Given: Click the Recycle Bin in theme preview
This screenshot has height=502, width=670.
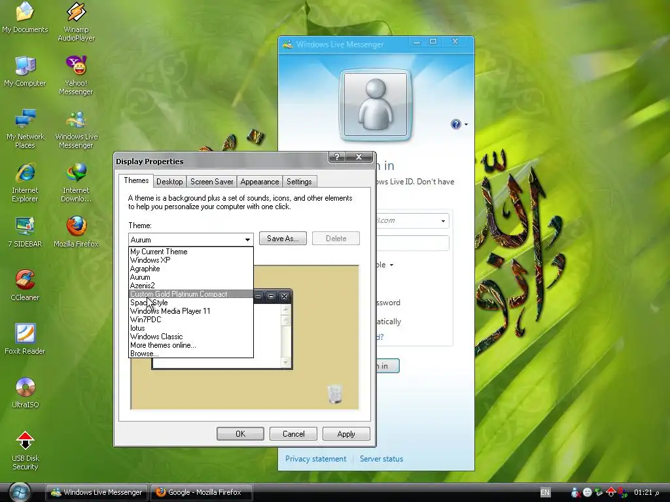Looking at the screenshot, I should coord(334,394).
